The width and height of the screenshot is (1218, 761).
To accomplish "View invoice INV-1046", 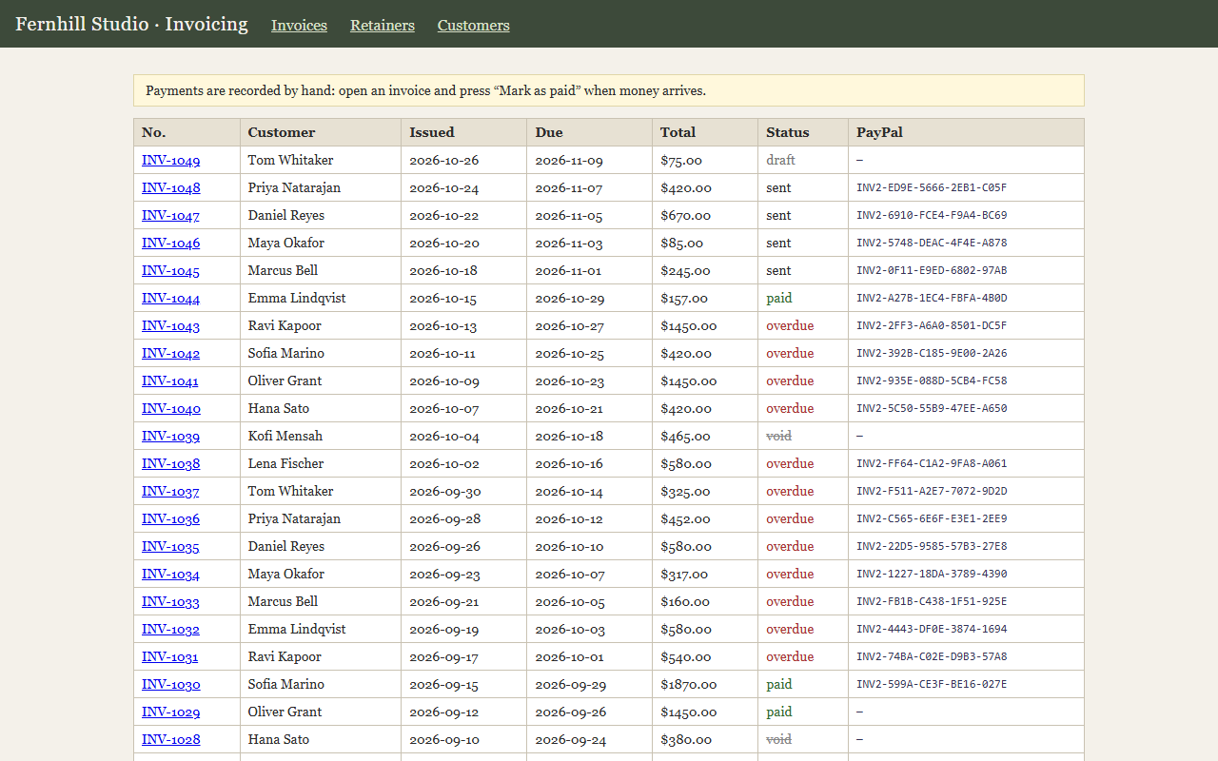I will (171, 244).
